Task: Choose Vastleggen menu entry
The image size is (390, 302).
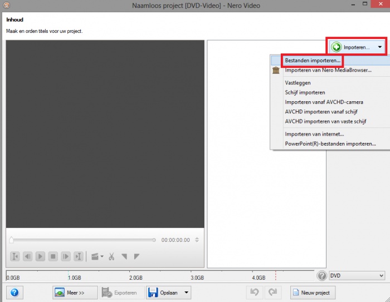Action: point(298,83)
